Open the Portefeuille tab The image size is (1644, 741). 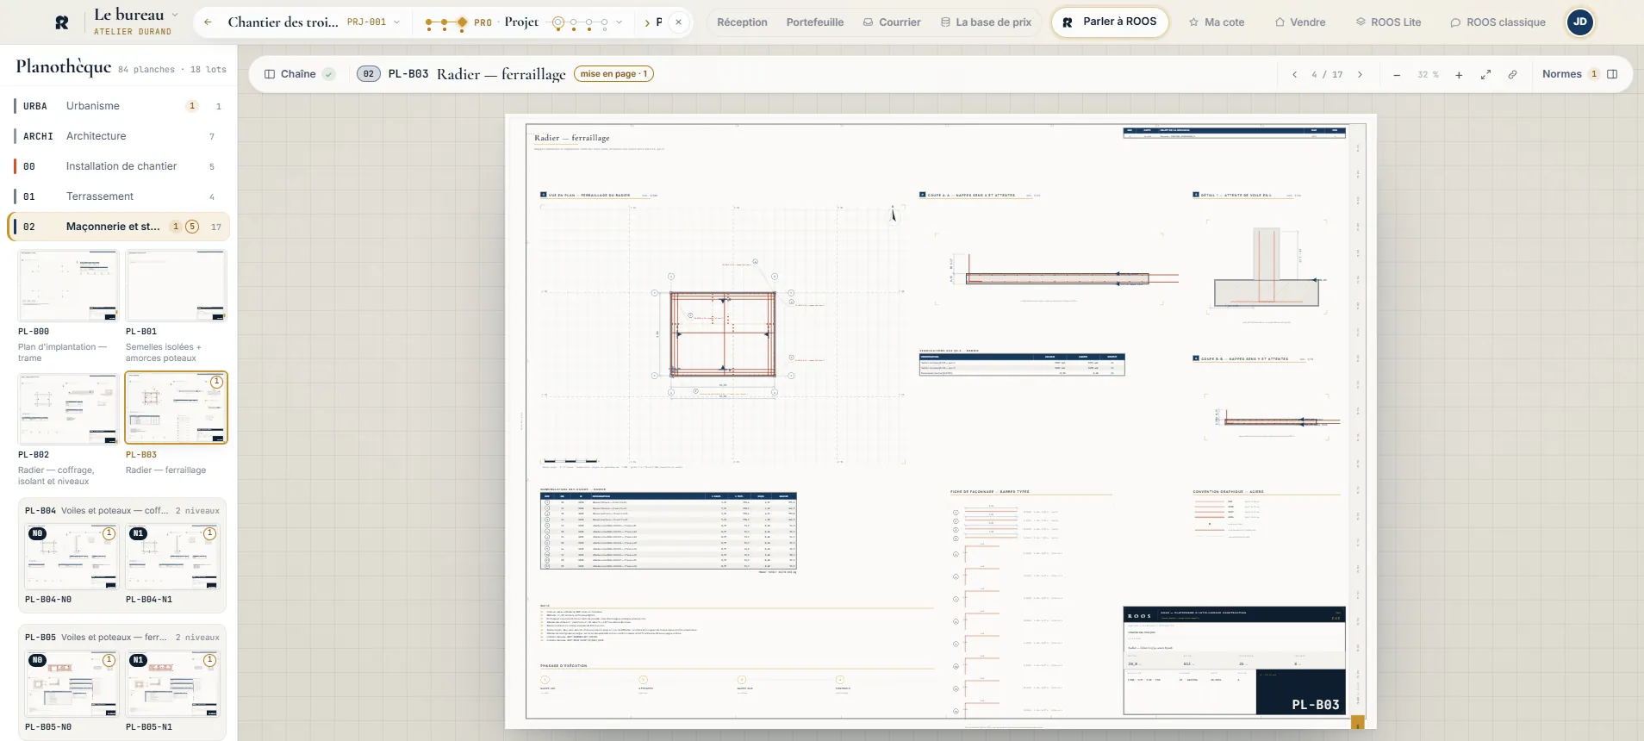(815, 22)
